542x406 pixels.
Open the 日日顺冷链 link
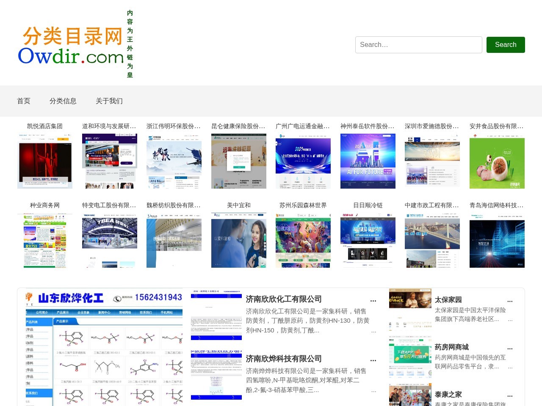coord(368,205)
